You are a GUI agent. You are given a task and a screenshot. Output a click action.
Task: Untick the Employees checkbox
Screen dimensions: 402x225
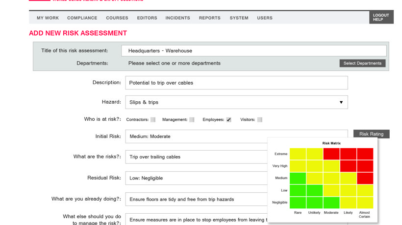pos(228,120)
